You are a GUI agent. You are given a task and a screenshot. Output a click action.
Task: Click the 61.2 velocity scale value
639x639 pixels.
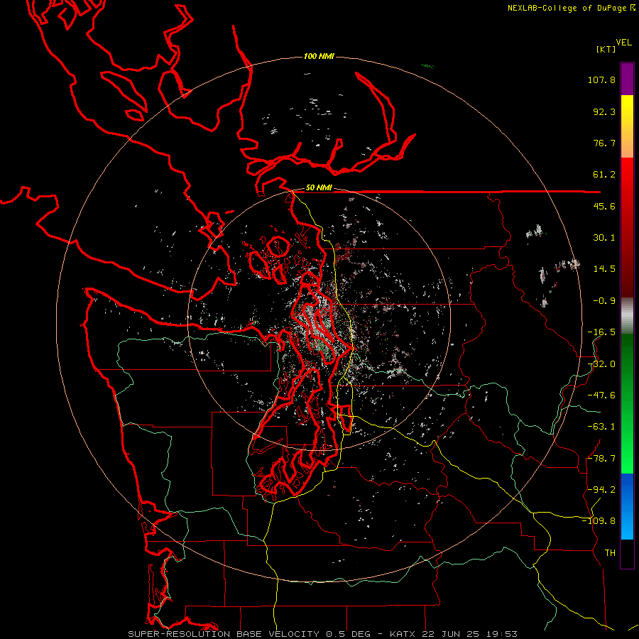pos(604,175)
